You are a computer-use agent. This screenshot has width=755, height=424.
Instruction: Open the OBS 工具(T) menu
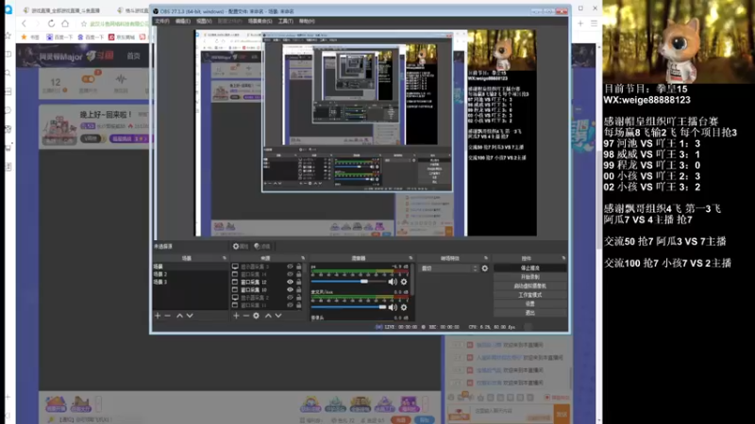pos(286,21)
